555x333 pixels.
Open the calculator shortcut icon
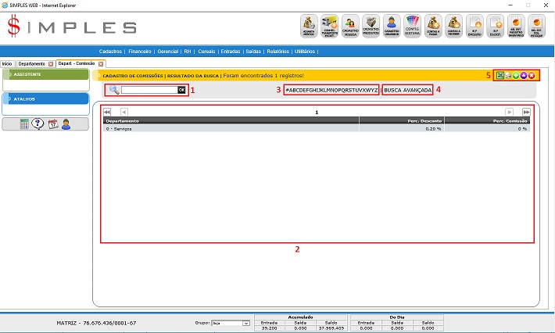pyautogui.click(x=25, y=124)
